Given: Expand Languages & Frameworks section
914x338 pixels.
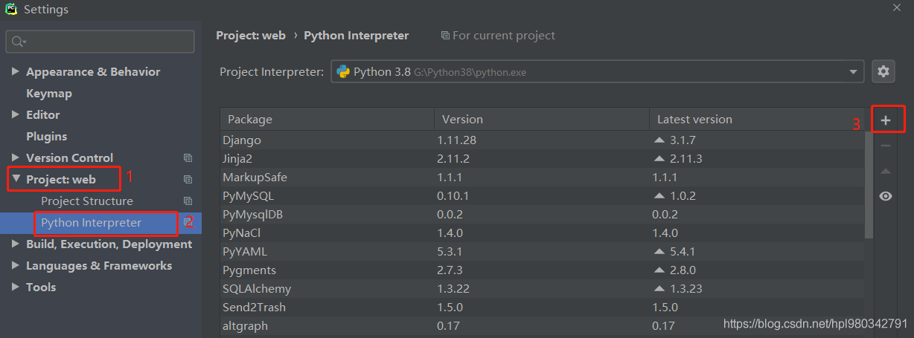Looking at the screenshot, I should (x=16, y=266).
